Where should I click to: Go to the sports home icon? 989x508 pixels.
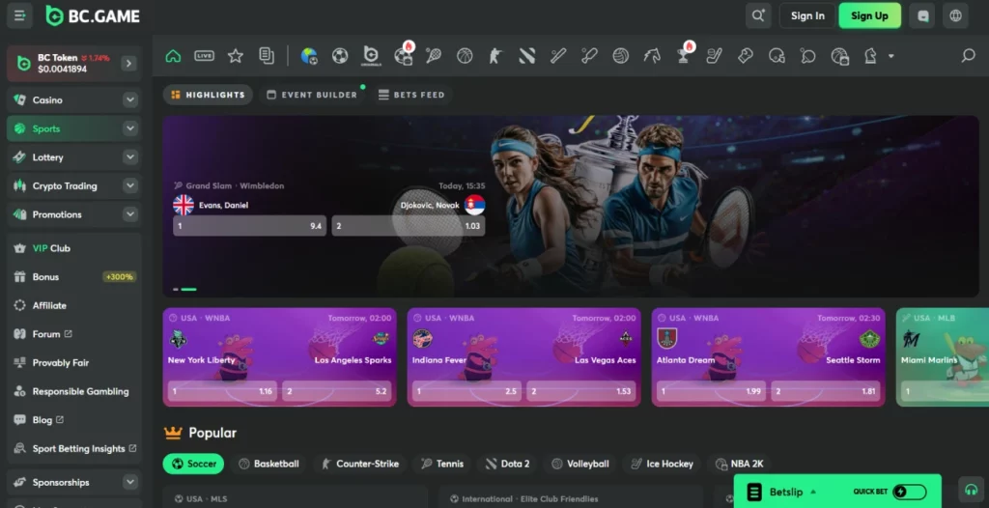[173, 56]
